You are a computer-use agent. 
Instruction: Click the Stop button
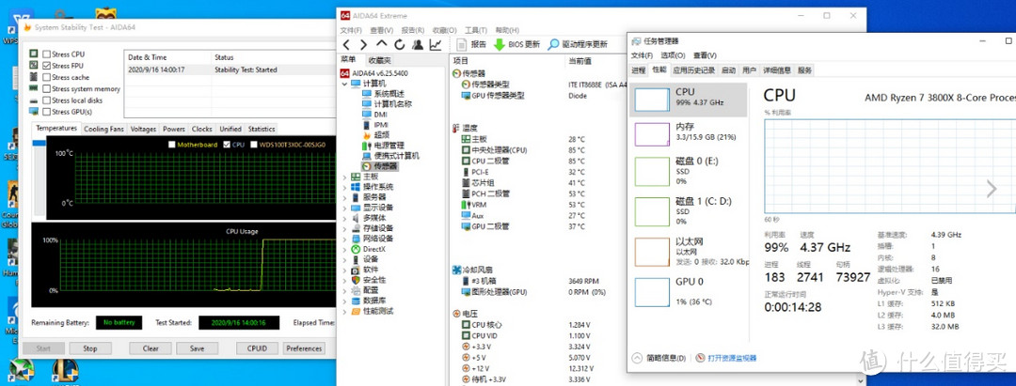90,348
